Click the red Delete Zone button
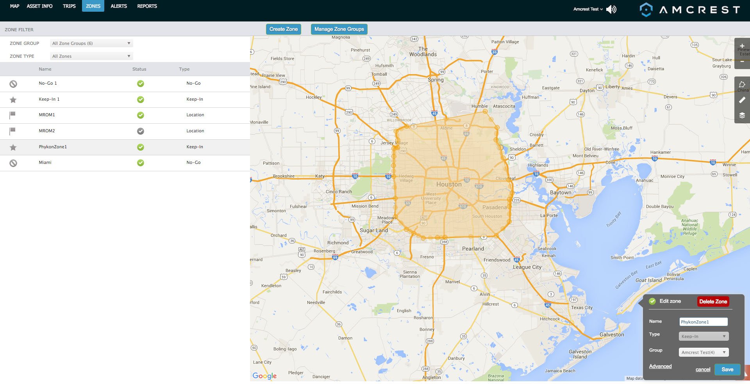The width and height of the screenshot is (750, 384). click(713, 302)
